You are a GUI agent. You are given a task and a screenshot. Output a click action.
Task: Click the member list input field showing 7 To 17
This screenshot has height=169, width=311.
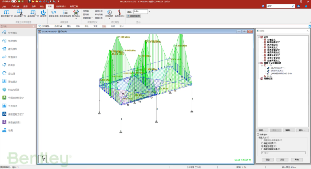point(283,153)
